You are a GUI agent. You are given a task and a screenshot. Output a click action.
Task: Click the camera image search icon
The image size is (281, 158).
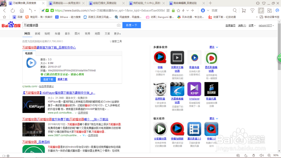point(119,25)
